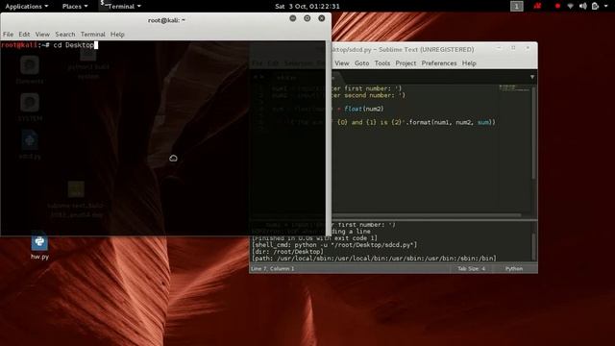
Task: Change Tab Size: 4 setting
Action: [471, 269]
